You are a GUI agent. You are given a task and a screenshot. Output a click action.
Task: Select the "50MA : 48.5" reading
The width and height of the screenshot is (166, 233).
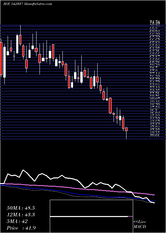point(21,208)
